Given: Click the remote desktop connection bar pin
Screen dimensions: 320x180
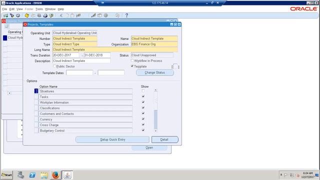Looking at the screenshot, I should pos(102,2).
